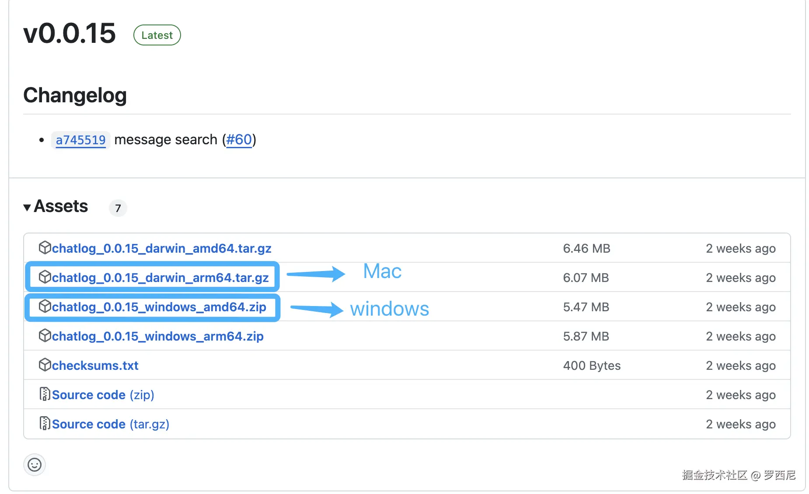Open the smiley reaction picker
This screenshot has width=809, height=494.
[x=35, y=464]
